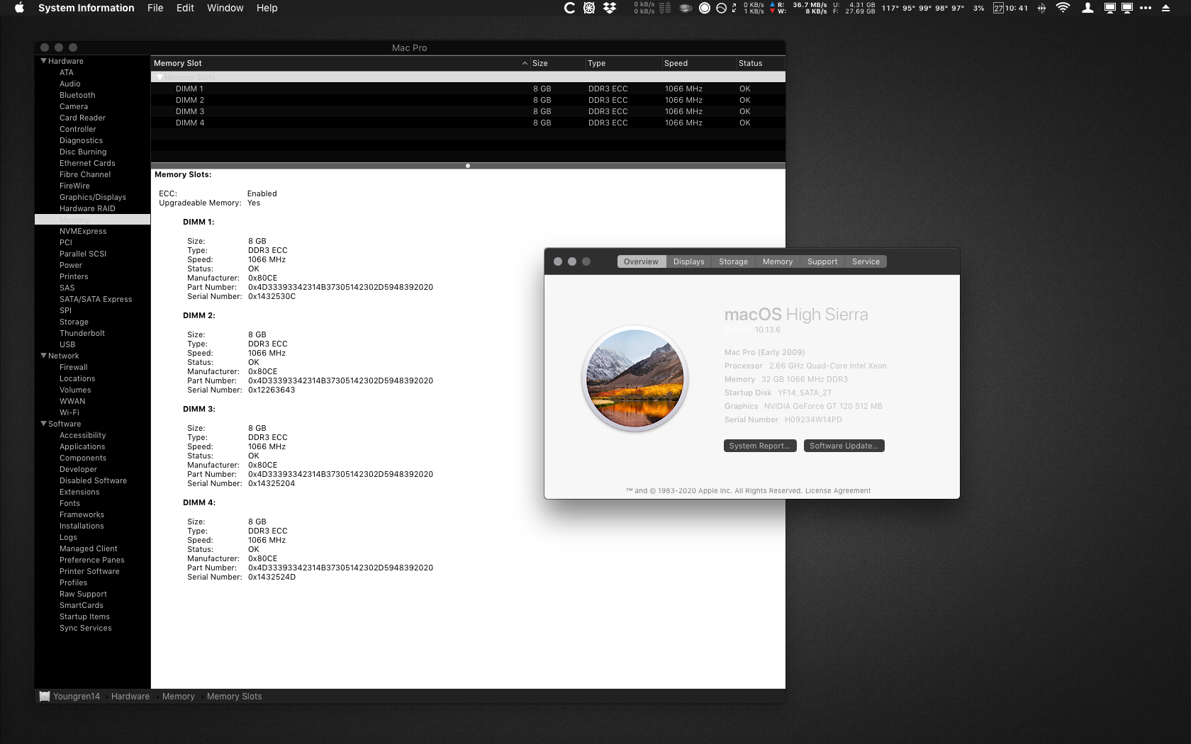Select Bluetooth in the Hardware list
The image size is (1191, 744).
coord(77,95)
